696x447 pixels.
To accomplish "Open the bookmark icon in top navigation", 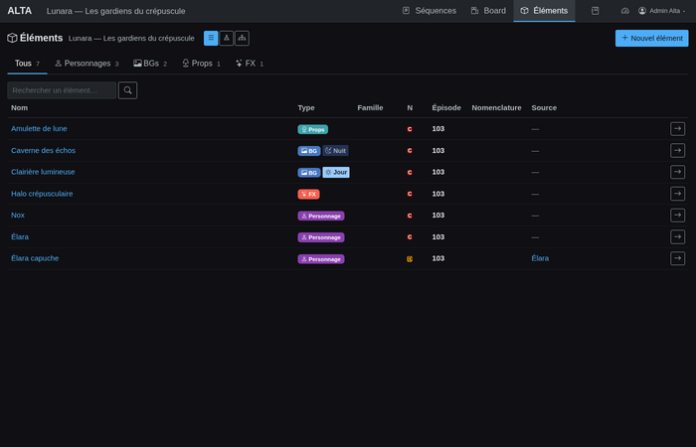I will [595, 11].
